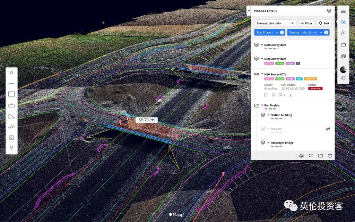This screenshot has width=355, height=222.
Task: Click the purple bridge tag on M20 Survey IOTs
Action: 290,79
